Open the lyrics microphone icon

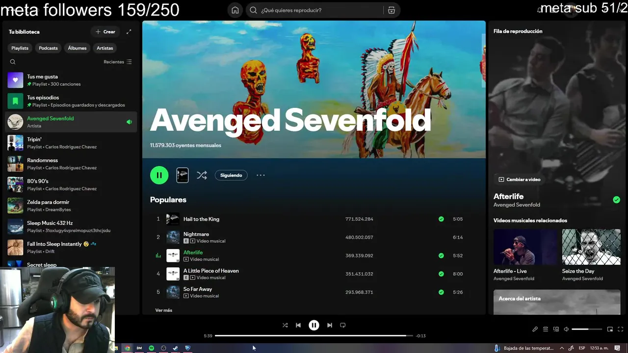[535, 329]
